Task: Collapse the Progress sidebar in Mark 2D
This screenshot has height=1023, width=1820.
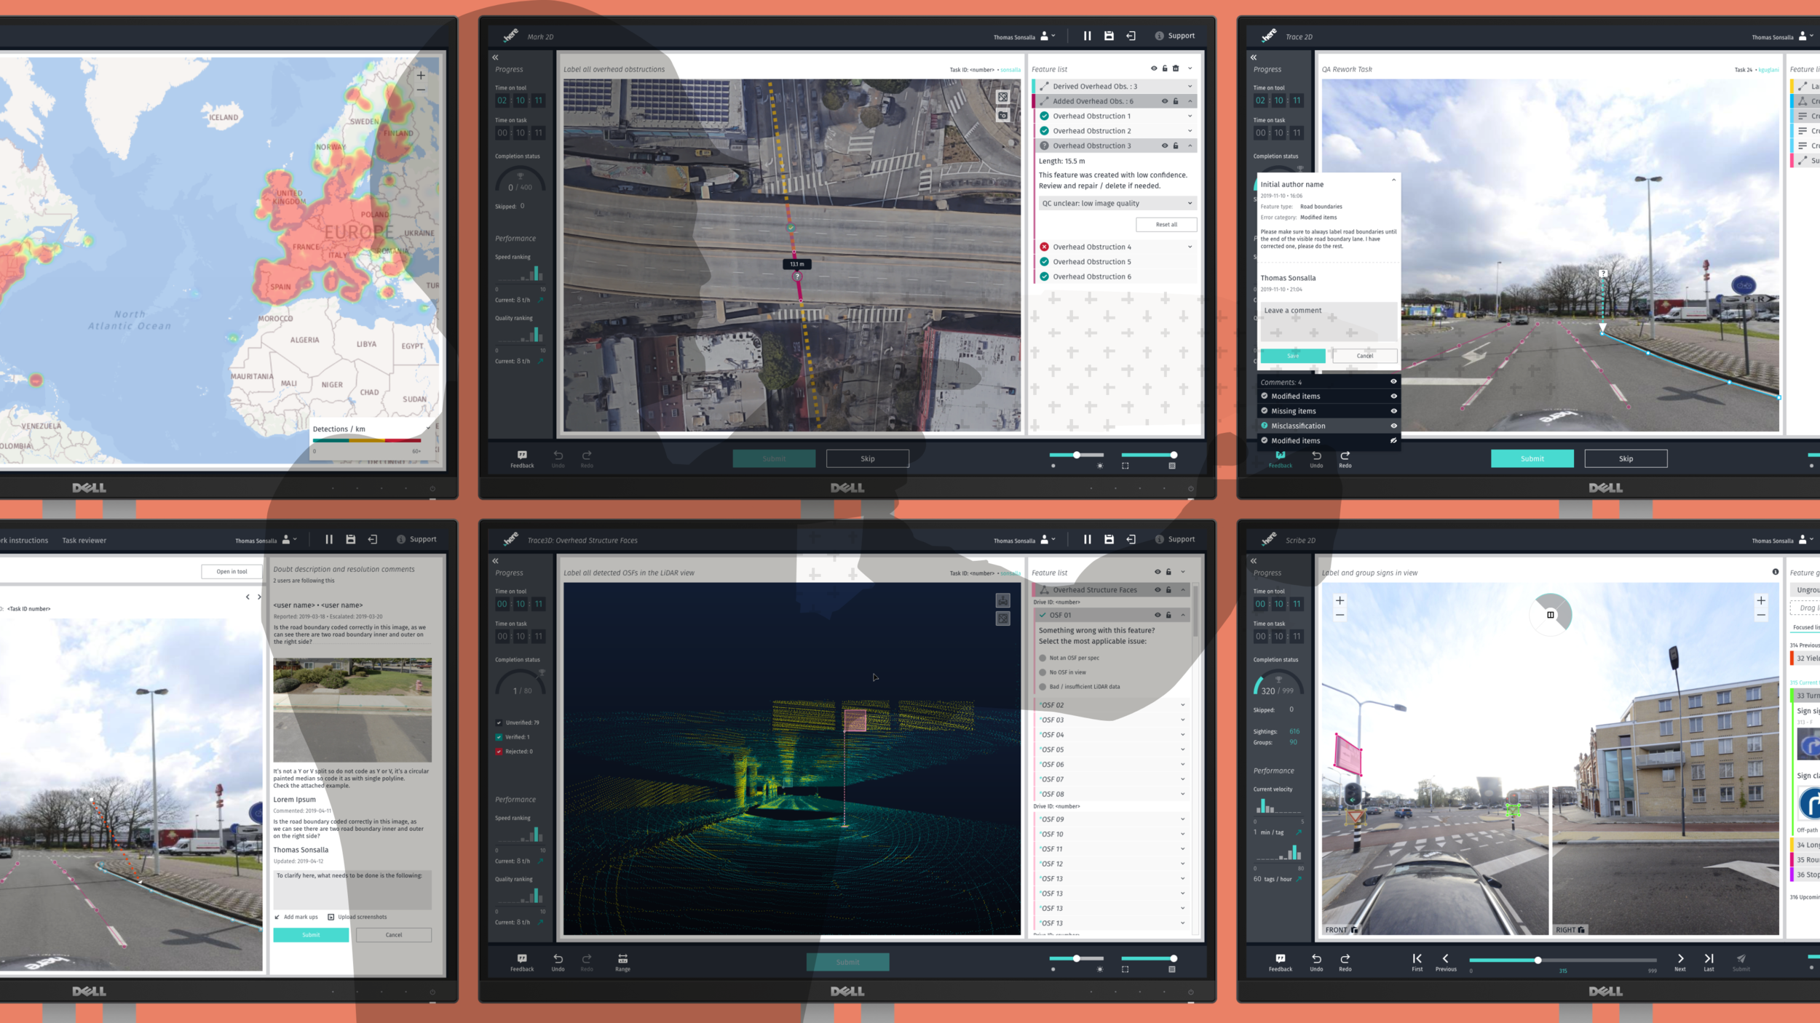Action: (495, 57)
